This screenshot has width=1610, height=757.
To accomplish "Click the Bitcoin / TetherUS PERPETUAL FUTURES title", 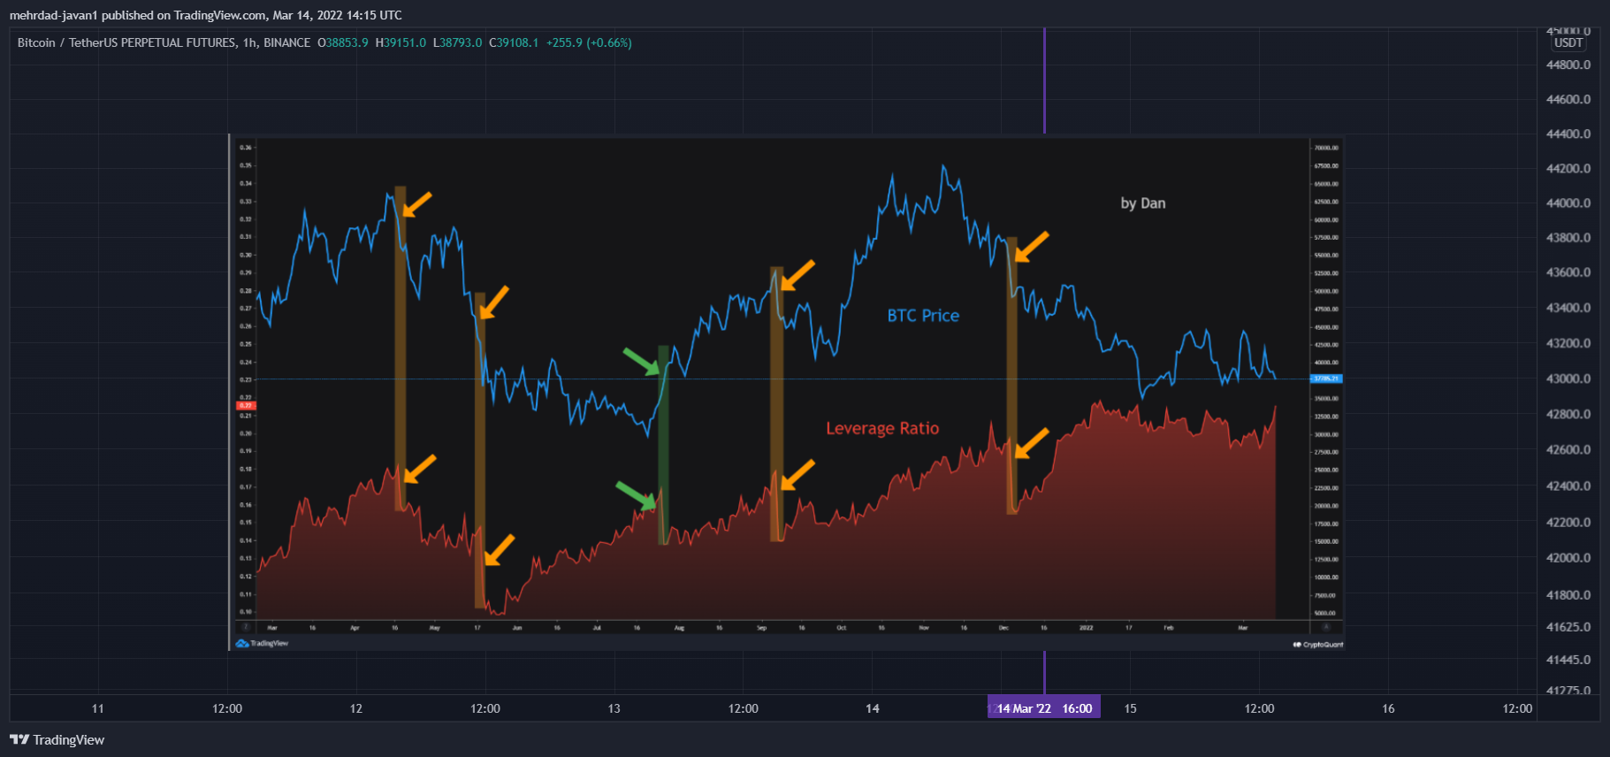I will click(x=126, y=42).
